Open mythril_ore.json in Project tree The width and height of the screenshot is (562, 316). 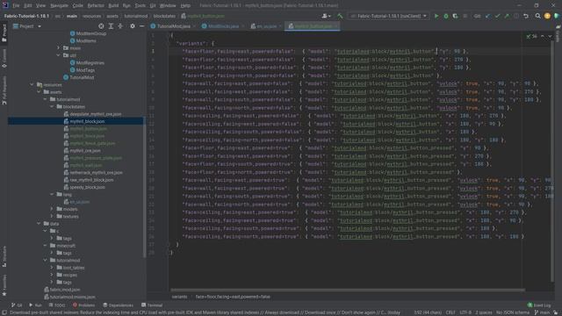(x=85, y=150)
